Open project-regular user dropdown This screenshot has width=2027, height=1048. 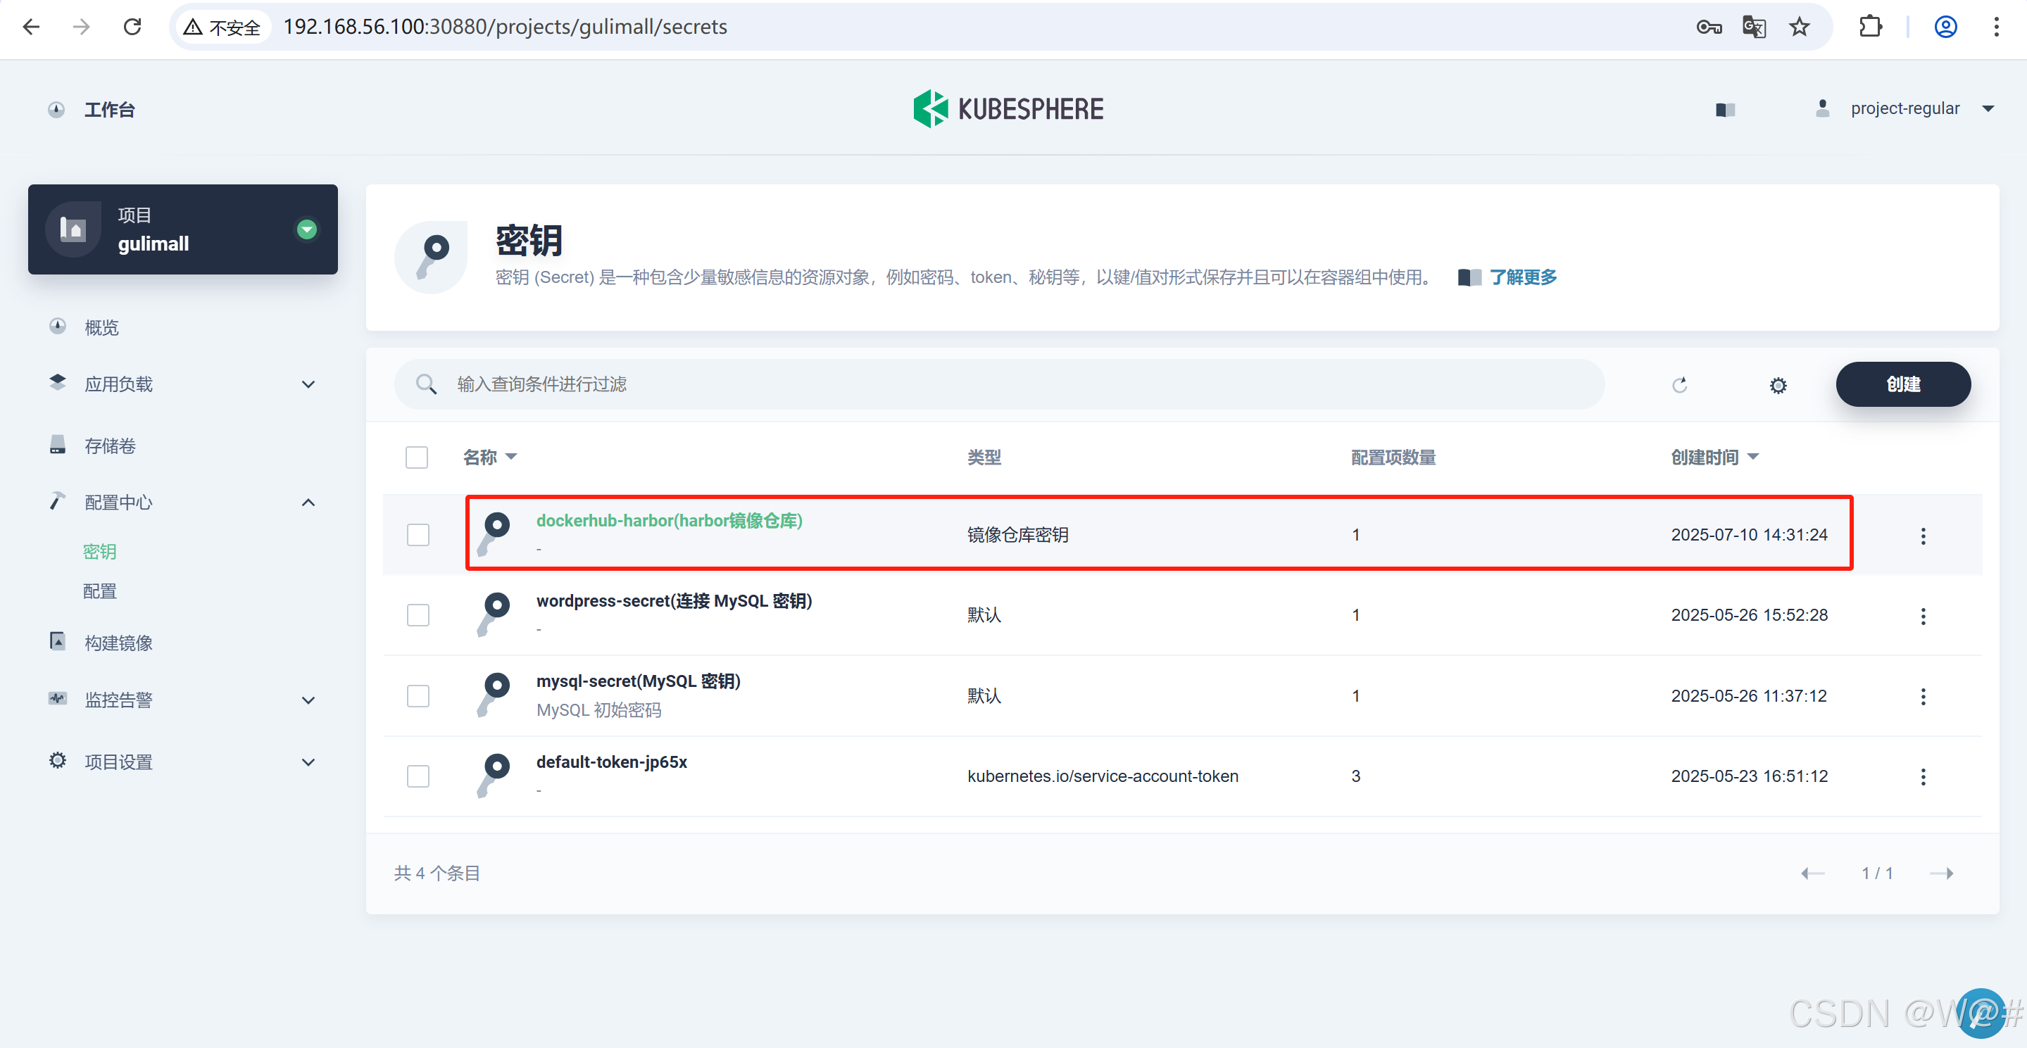pos(1904,108)
